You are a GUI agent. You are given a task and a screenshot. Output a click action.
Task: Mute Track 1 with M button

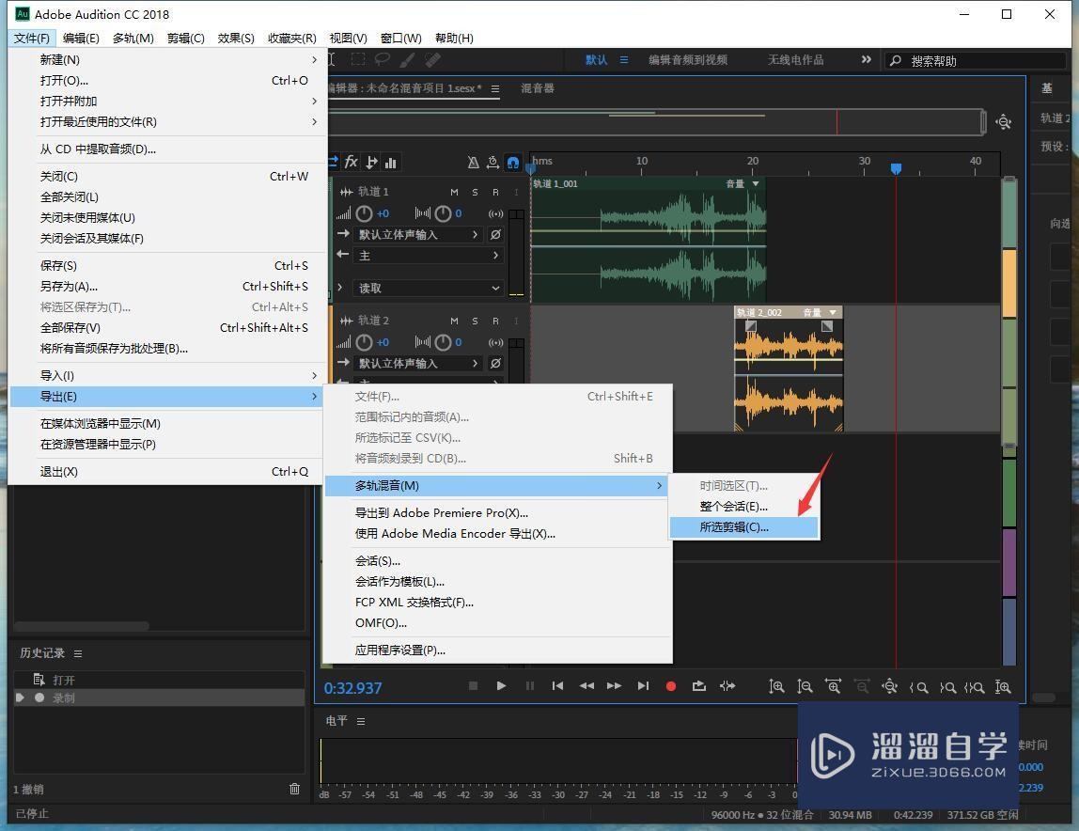454,192
